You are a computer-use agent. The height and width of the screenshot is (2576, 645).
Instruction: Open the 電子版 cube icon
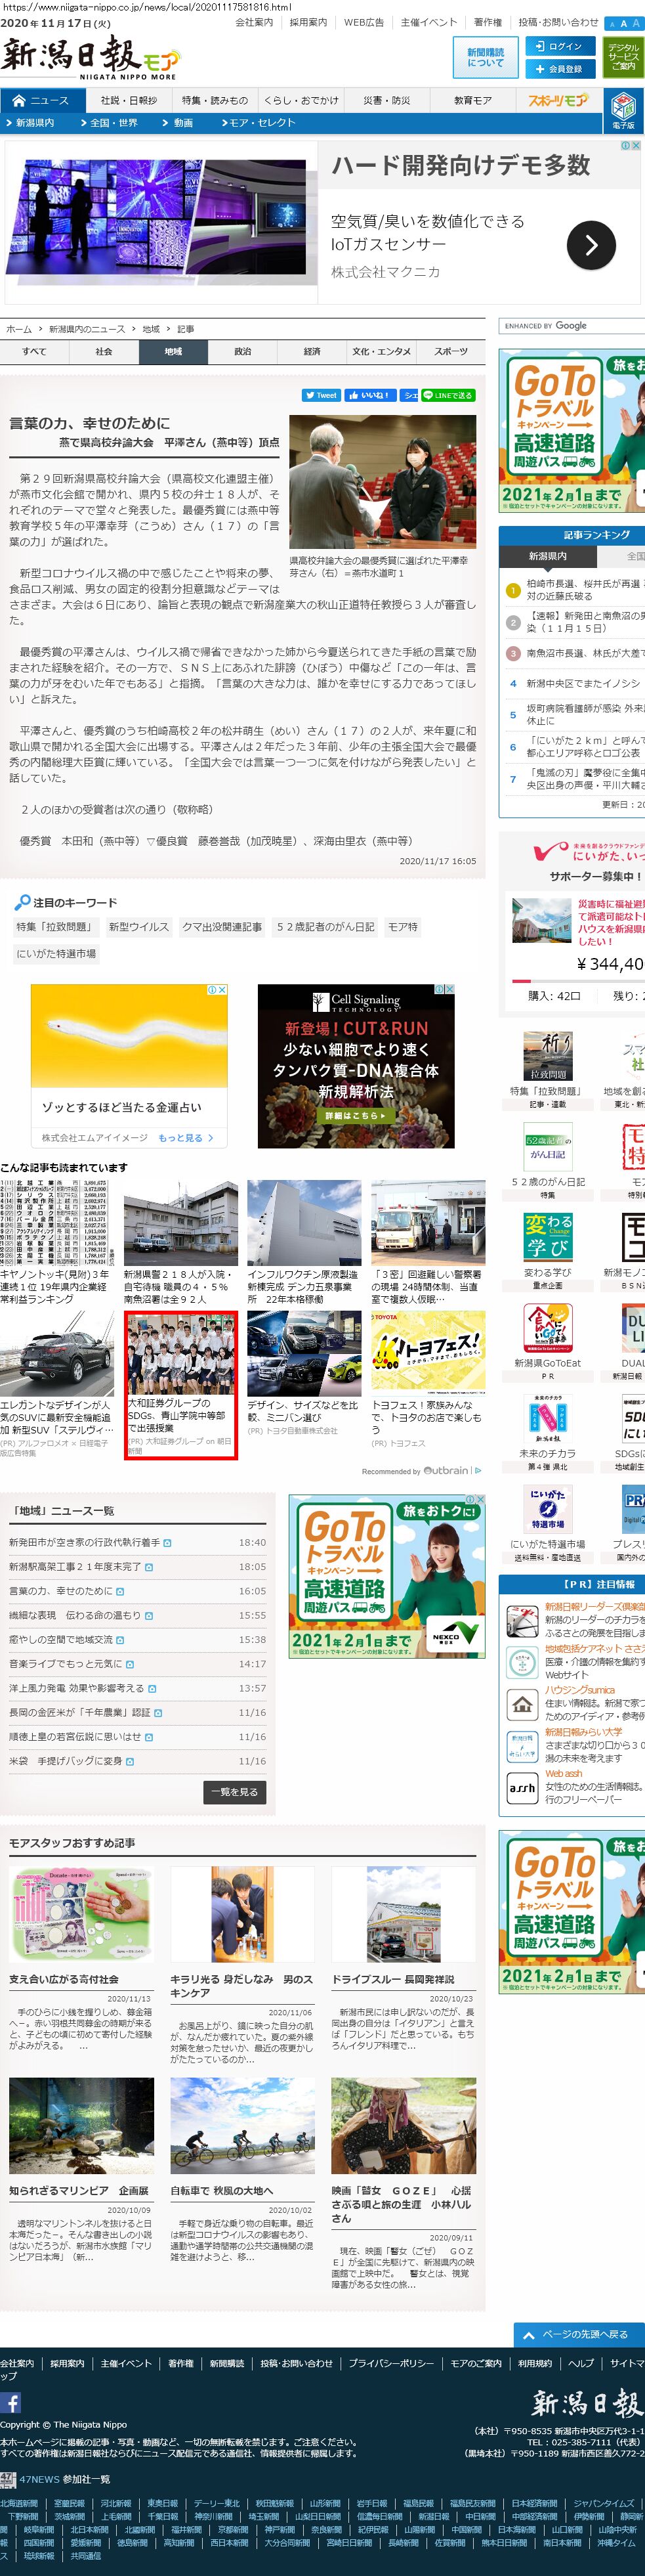pyautogui.click(x=623, y=108)
